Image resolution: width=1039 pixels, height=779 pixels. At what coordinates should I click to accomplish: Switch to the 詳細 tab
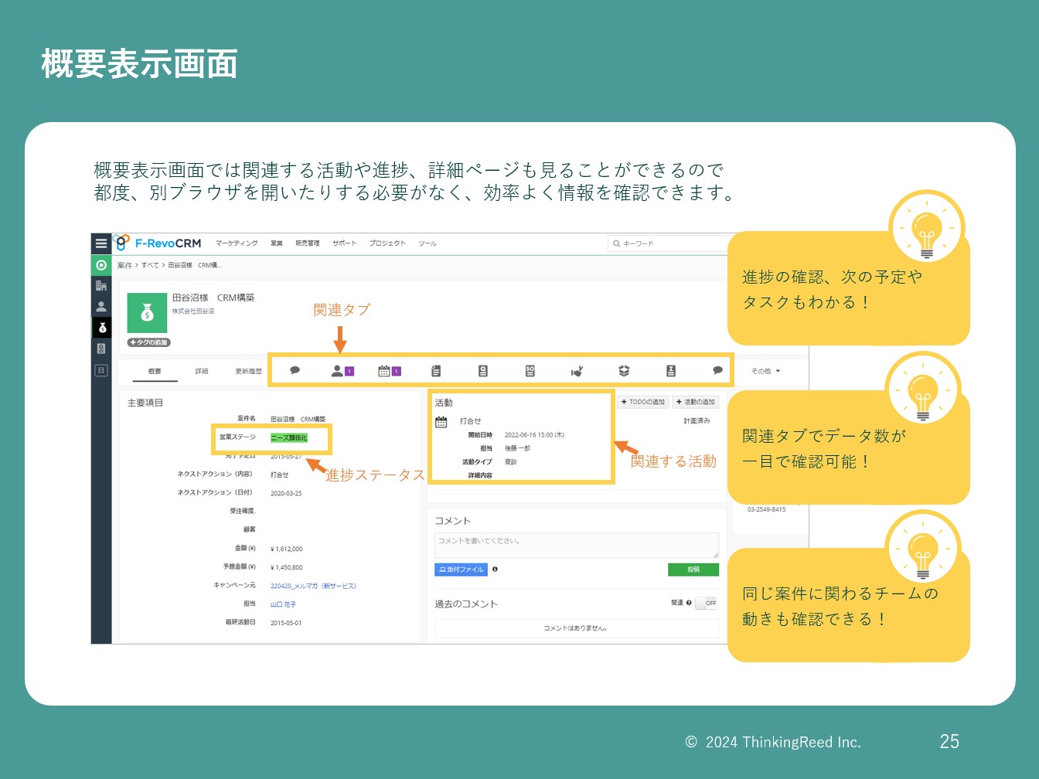[202, 372]
